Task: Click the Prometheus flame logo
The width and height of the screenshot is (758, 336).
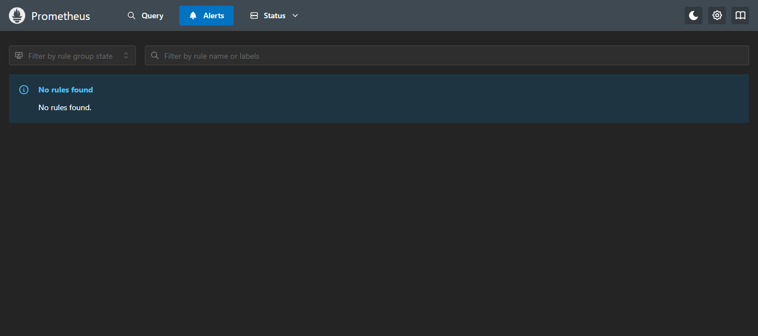Action: point(17,15)
